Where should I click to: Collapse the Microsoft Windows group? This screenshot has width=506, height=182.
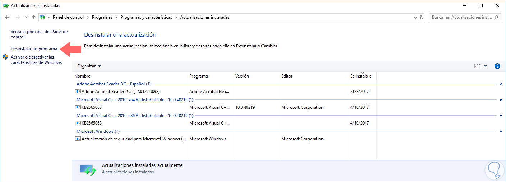501,131
